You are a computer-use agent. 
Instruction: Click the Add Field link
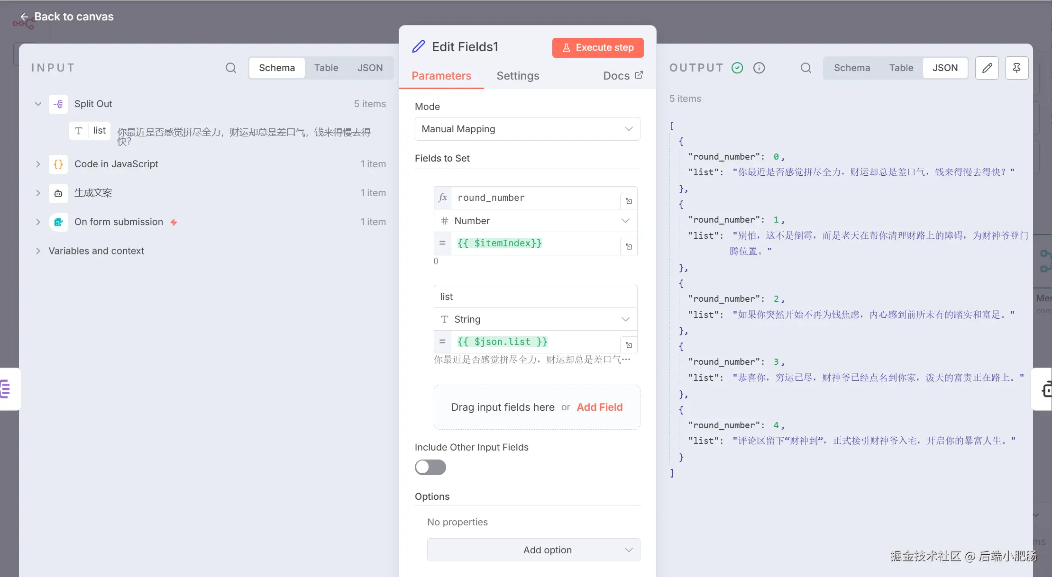click(599, 407)
